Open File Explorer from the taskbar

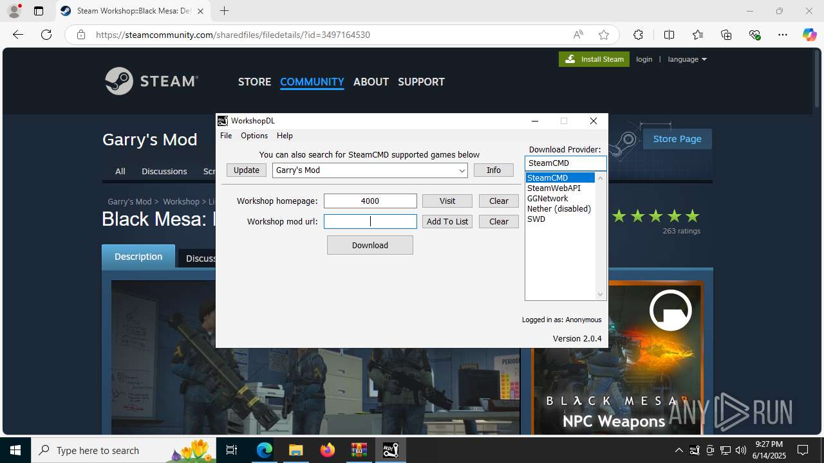[x=295, y=450]
